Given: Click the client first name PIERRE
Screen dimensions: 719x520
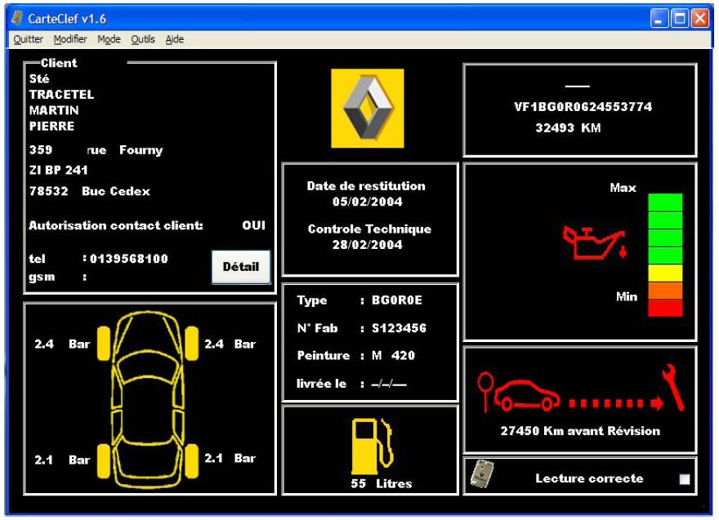Looking at the screenshot, I should click(51, 126).
